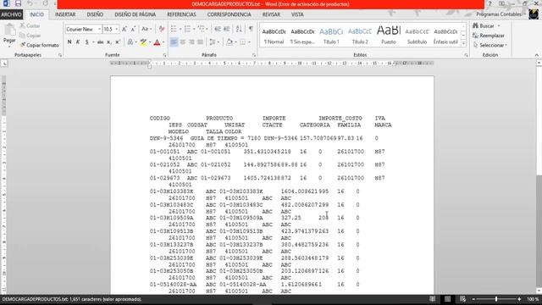
Task: Toggle bold N formatting
Action: tap(69, 42)
